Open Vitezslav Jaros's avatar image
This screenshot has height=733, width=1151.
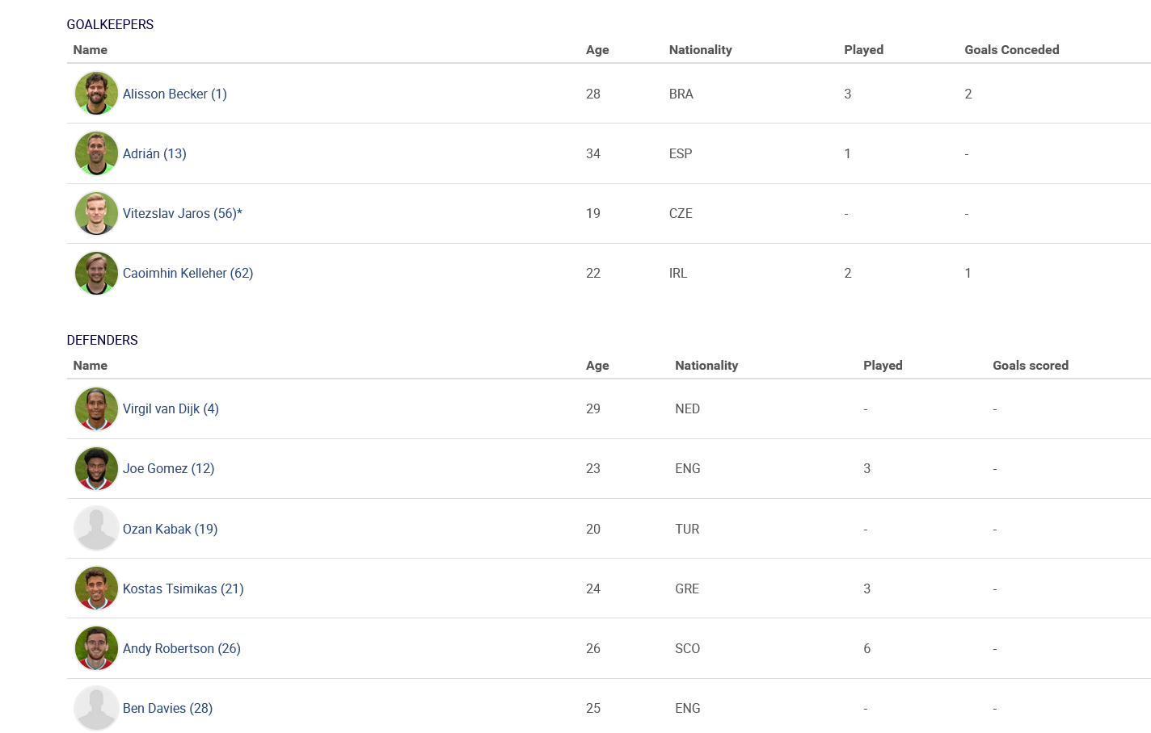pos(96,213)
